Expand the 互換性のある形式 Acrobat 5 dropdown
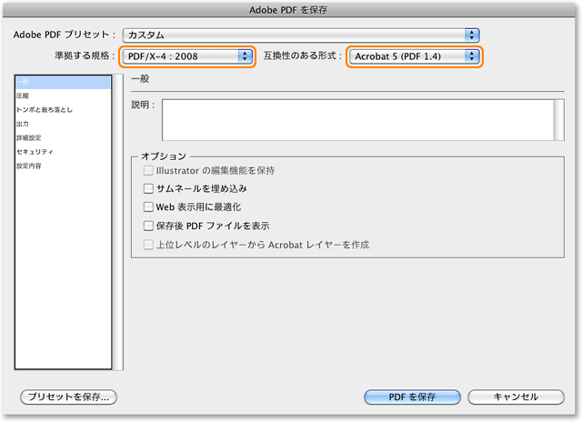Image resolution: width=582 pixels, height=422 pixels. click(413, 56)
